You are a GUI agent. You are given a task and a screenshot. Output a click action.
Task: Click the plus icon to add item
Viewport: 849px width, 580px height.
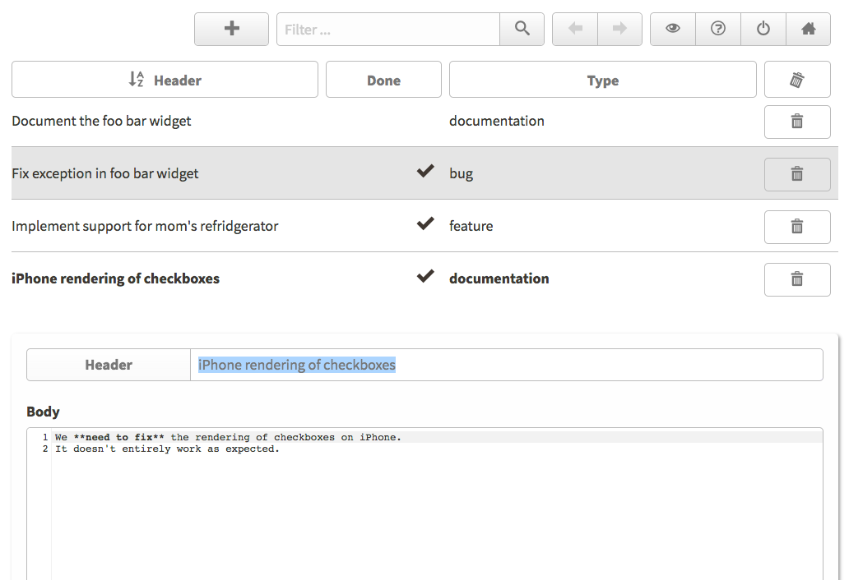(x=231, y=29)
